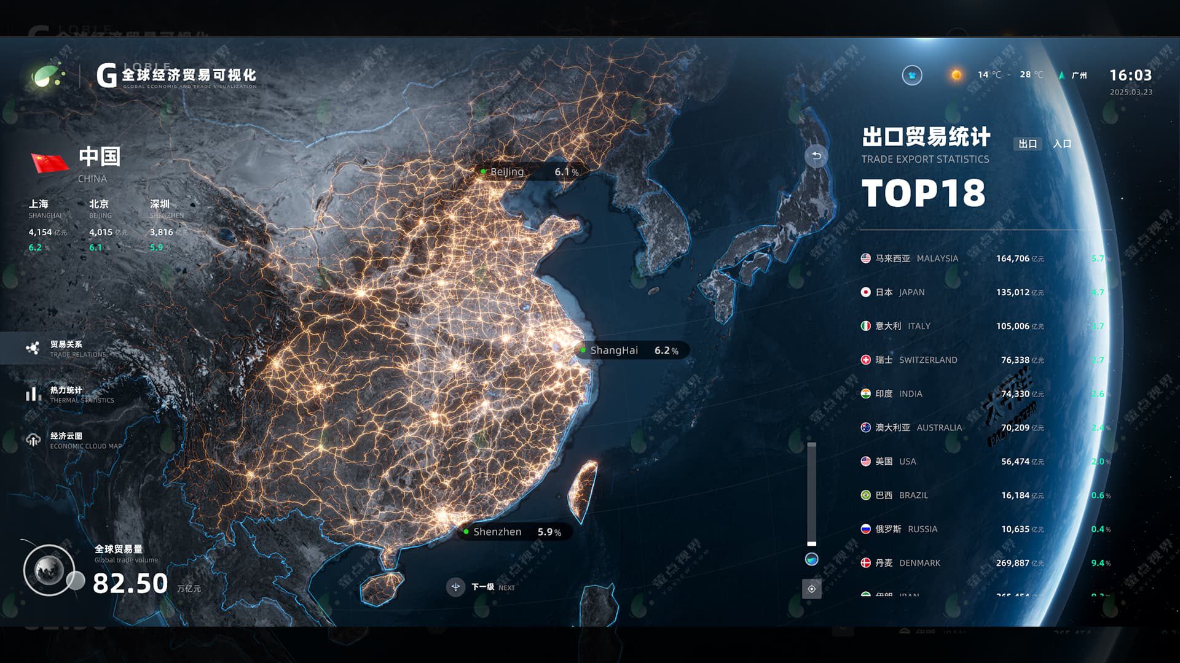Click the USA flag icon
This screenshot has width=1180, height=663.
pos(865,461)
